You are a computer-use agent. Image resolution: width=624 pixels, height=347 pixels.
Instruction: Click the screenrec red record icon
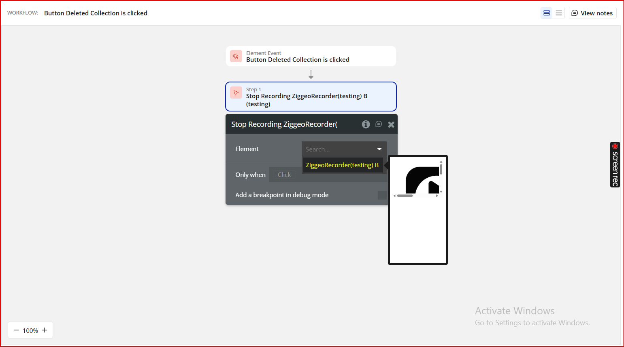coord(615,146)
